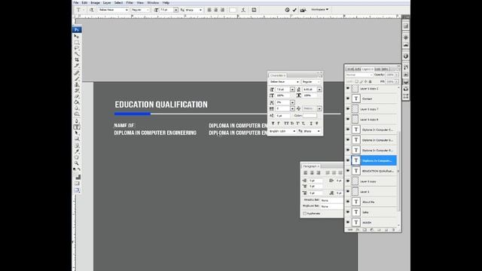Open the Workspace dropdown
Viewport: 482px width, 271px height.
click(x=319, y=10)
